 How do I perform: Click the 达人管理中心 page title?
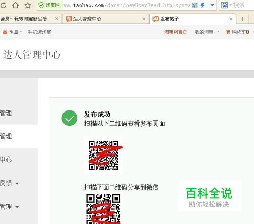coord(32,54)
